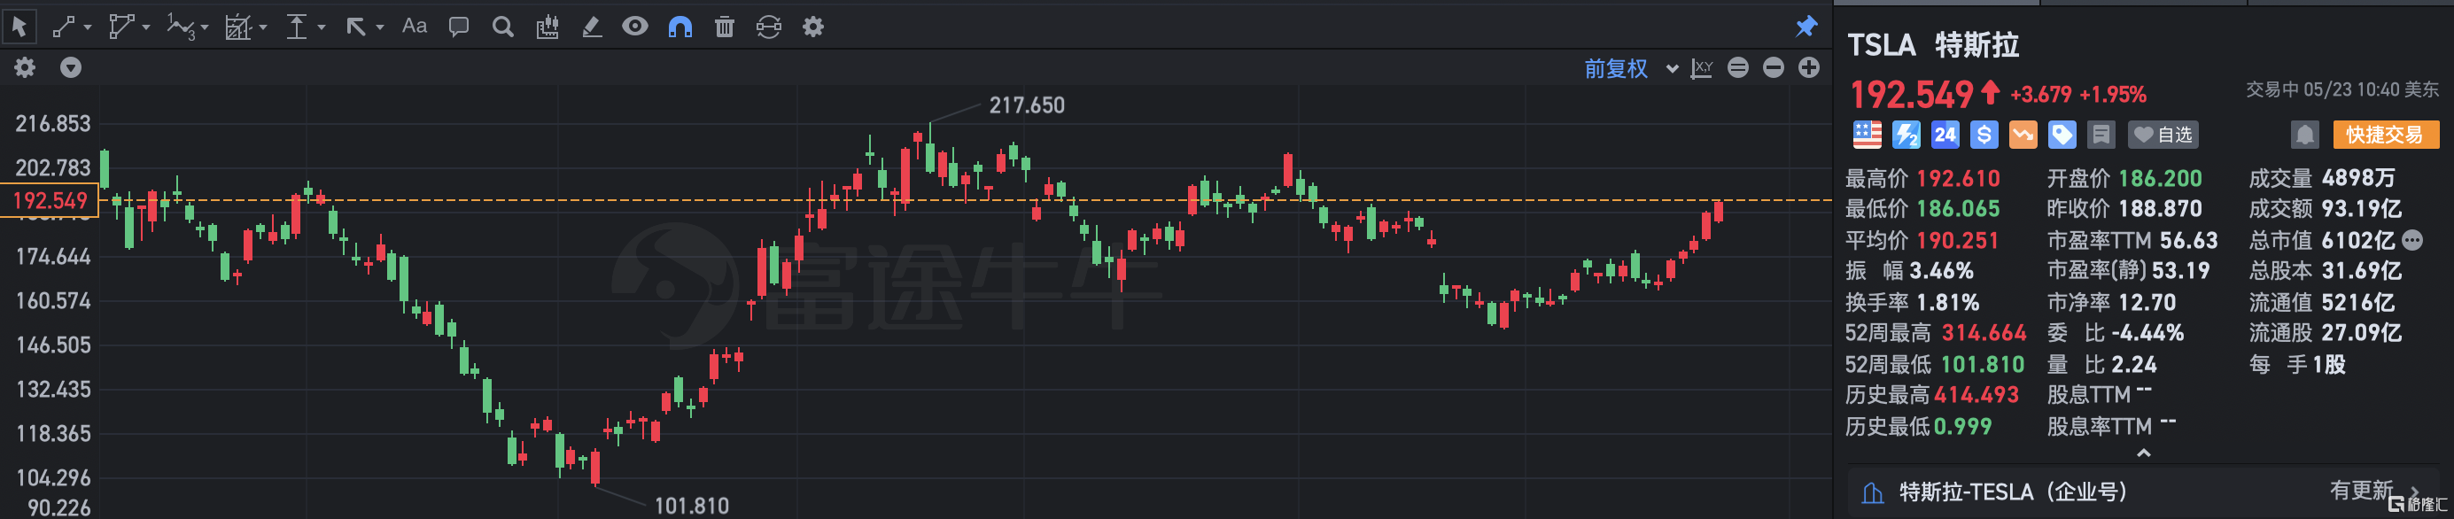Toggle the blue pin toolbar button
This screenshot has height=519, width=2454.
[x=1806, y=27]
